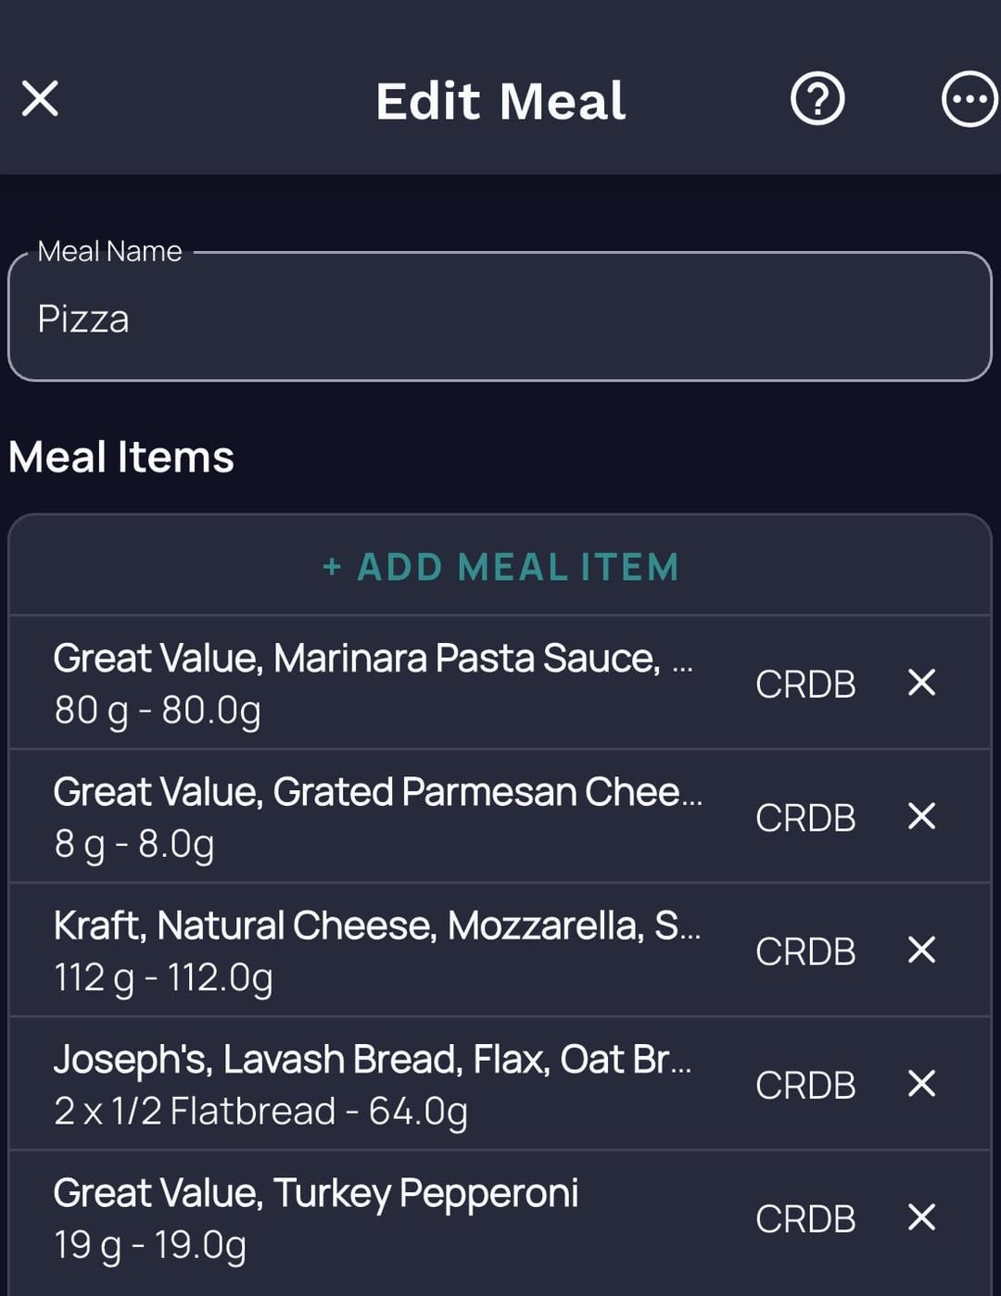Tap CRDB label on Mozzarella row

tap(805, 951)
